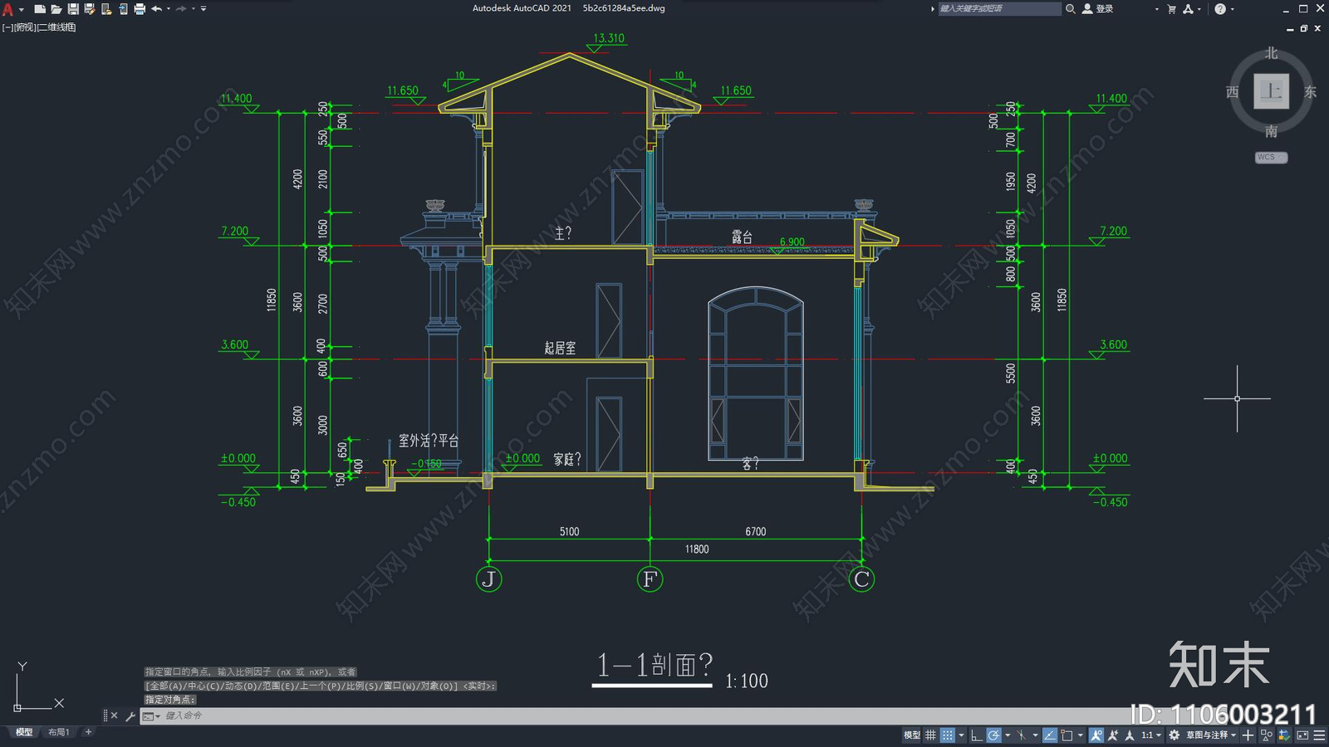Toggle drawing grid display
The width and height of the screenshot is (1329, 747).
[x=930, y=735]
